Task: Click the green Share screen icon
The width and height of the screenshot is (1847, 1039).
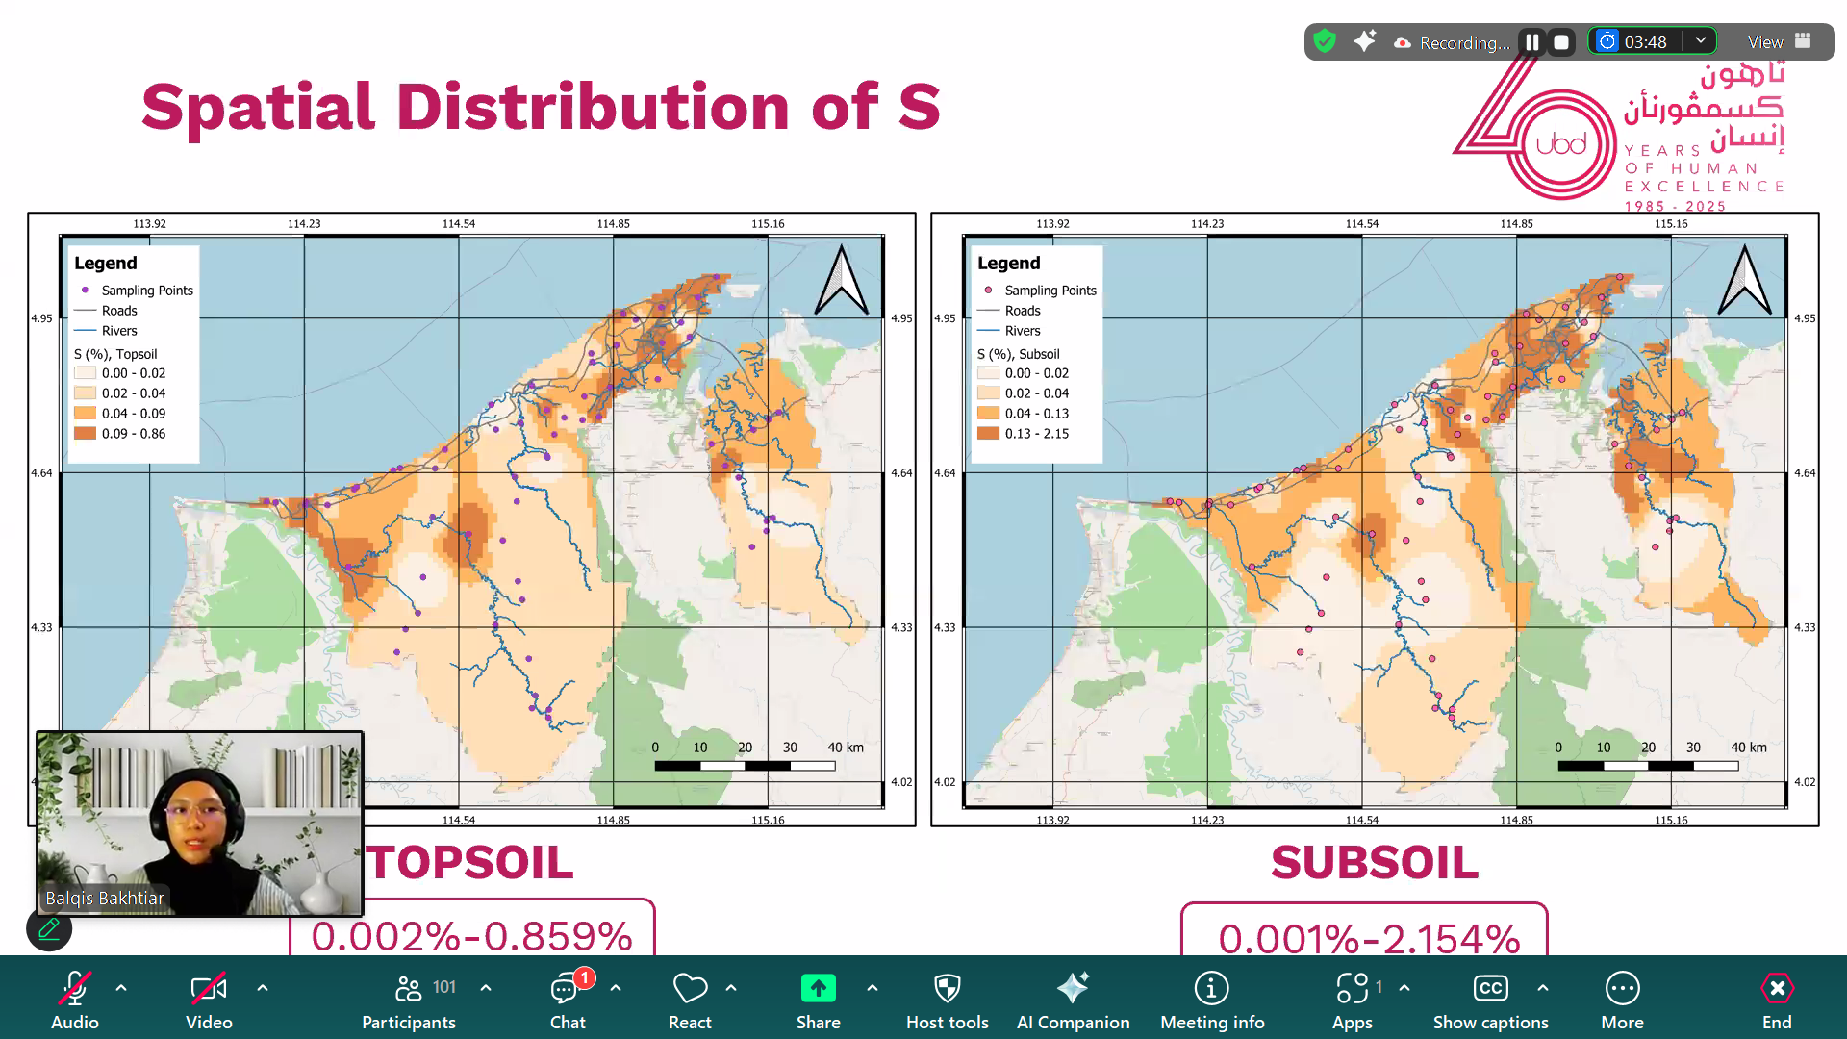Action: pyautogui.click(x=818, y=989)
